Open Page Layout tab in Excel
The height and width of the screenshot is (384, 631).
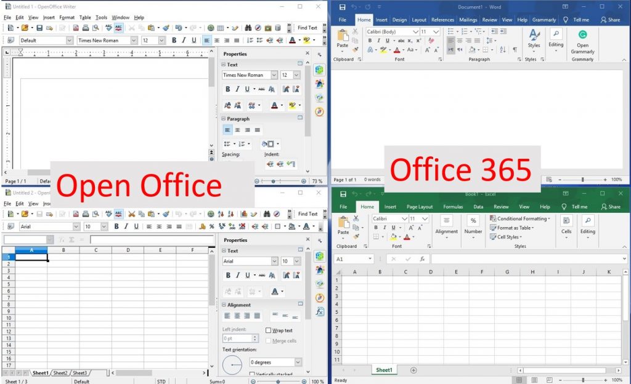click(420, 207)
